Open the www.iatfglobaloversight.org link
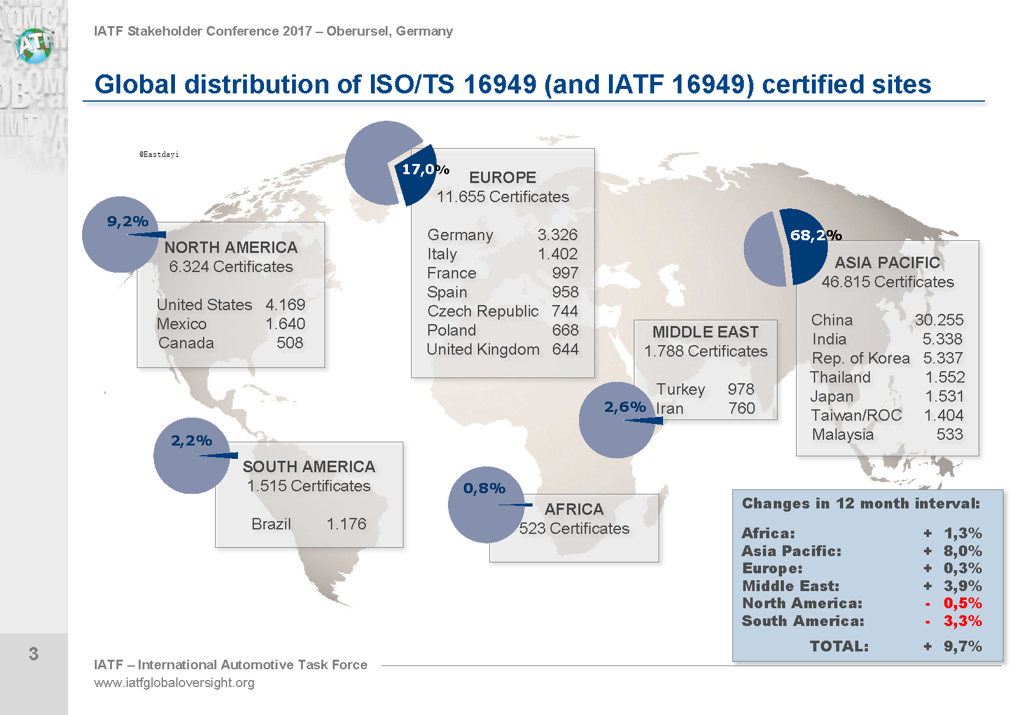 pos(174,683)
